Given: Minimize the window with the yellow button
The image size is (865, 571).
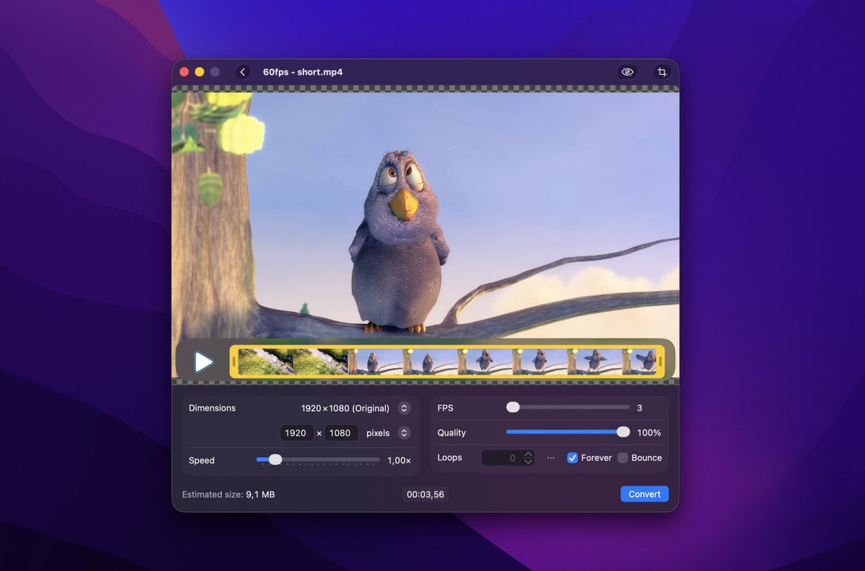Looking at the screenshot, I should coord(200,72).
